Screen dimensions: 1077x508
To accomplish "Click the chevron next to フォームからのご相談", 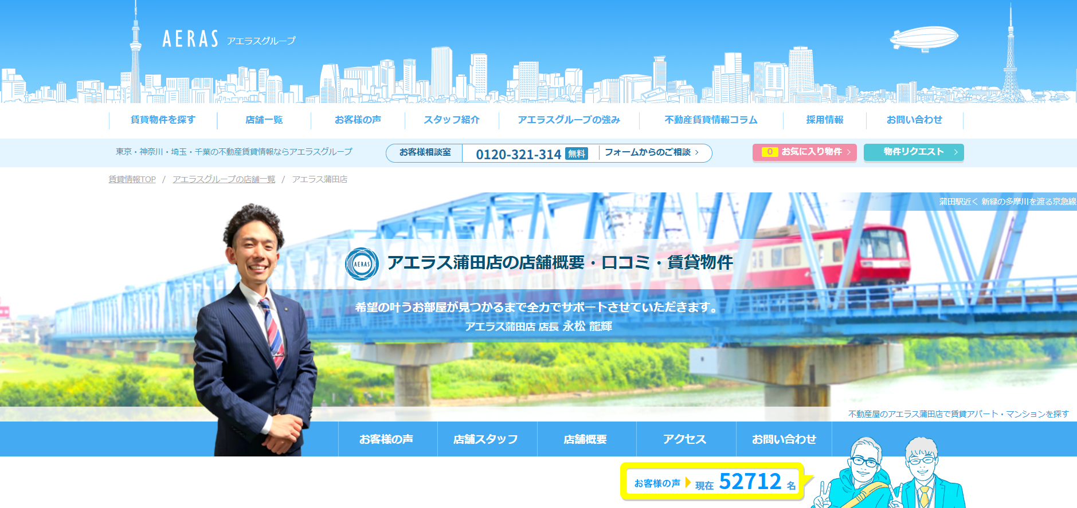I will (x=696, y=152).
